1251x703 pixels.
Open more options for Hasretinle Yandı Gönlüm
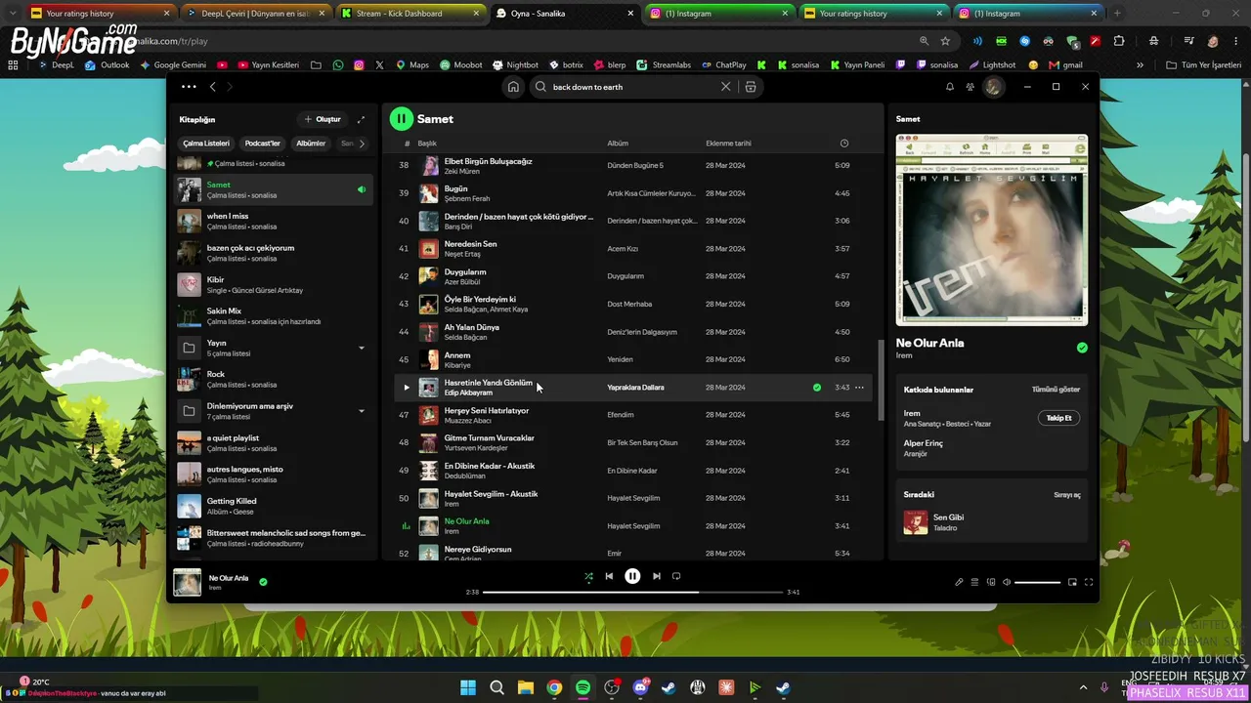click(859, 388)
